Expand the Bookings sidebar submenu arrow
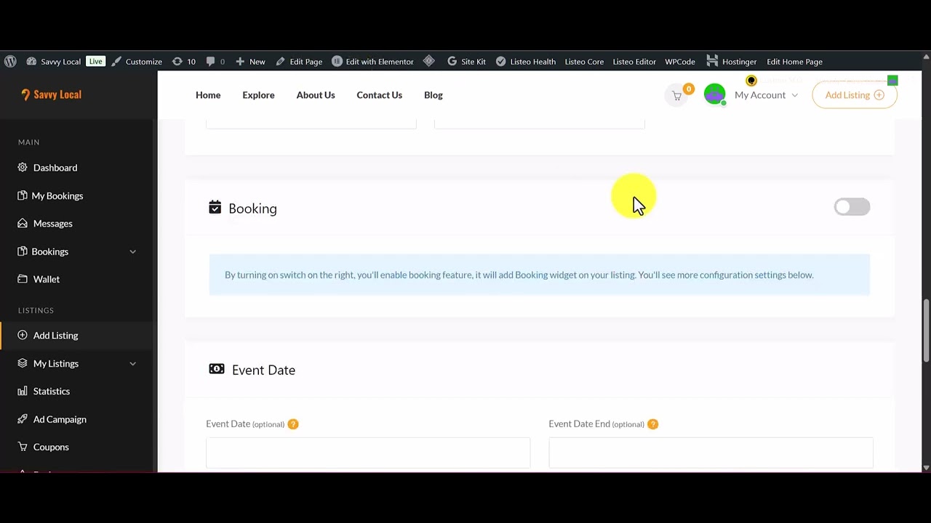This screenshot has width=931, height=523. point(132,252)
